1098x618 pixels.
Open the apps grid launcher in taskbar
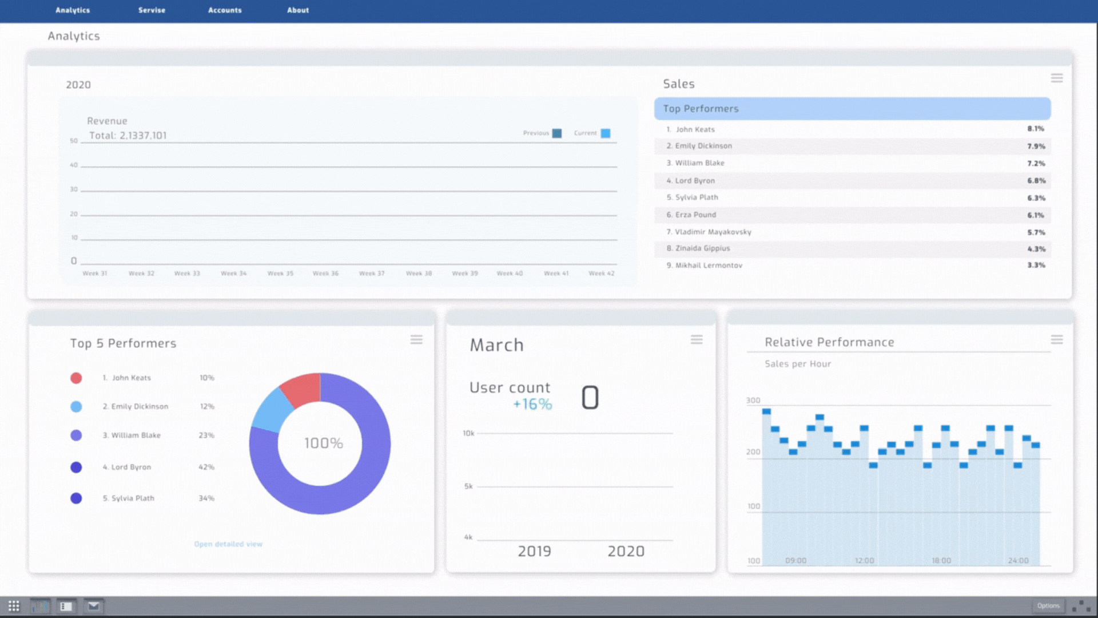(x=14, y=606)
